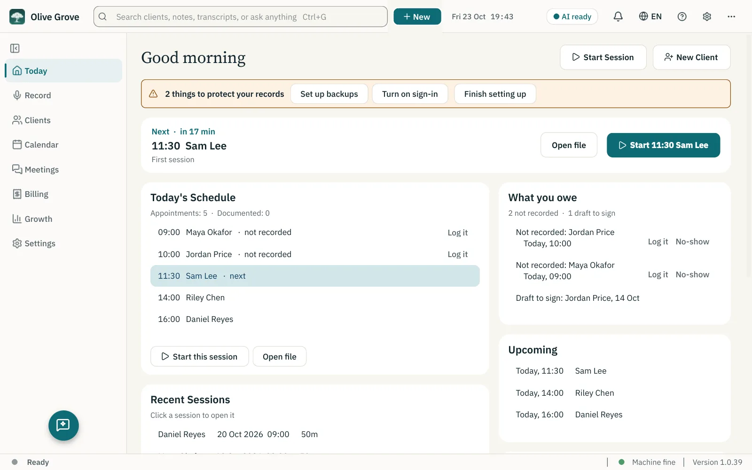
Task: Click the New button in top bar
Action: 417,16
